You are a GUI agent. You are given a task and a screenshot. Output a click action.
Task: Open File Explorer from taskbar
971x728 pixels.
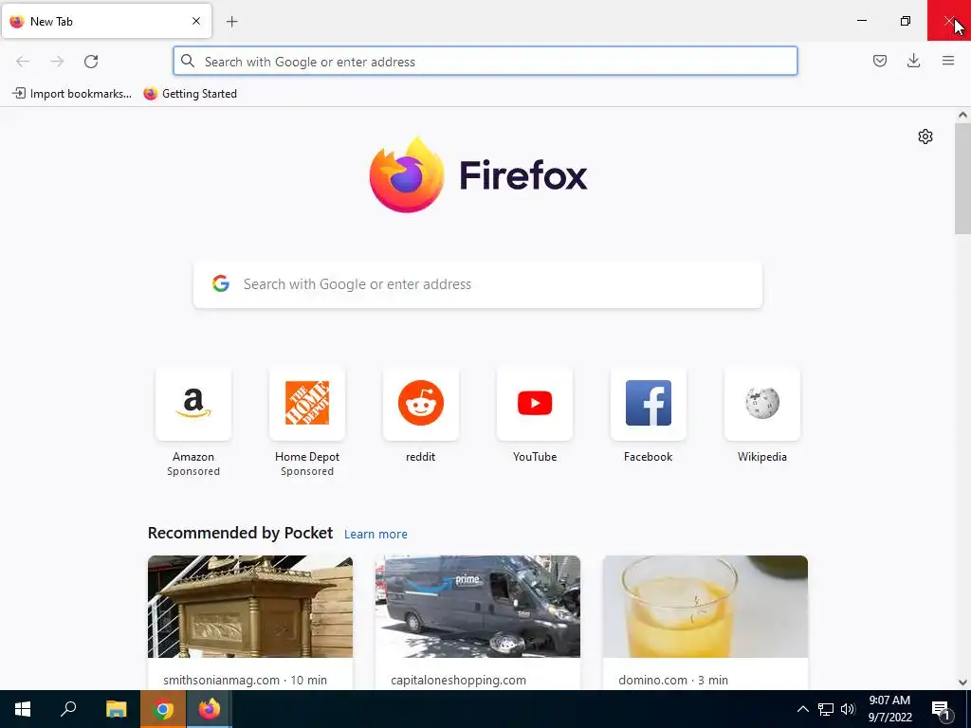(x=116, y=709)
